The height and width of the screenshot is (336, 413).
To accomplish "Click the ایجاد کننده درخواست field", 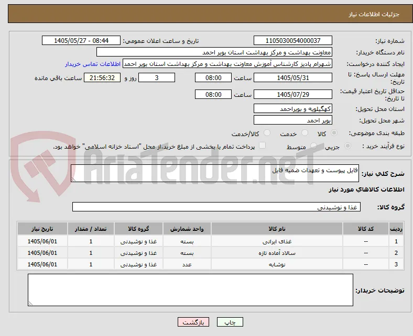I will coord(227,64).
